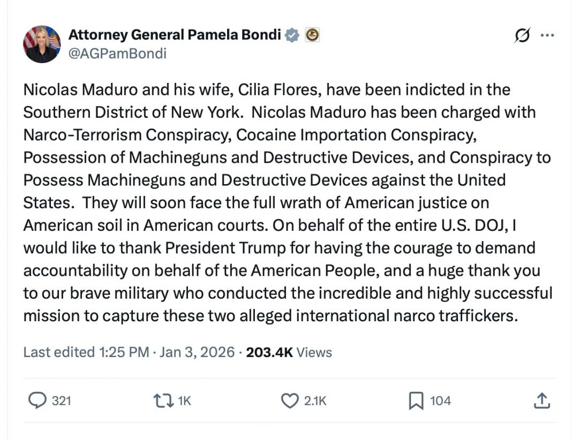This screenshot has height=439, width=572.
Task: Click the blue verified checkmark badge
Action: click(292, 35)
